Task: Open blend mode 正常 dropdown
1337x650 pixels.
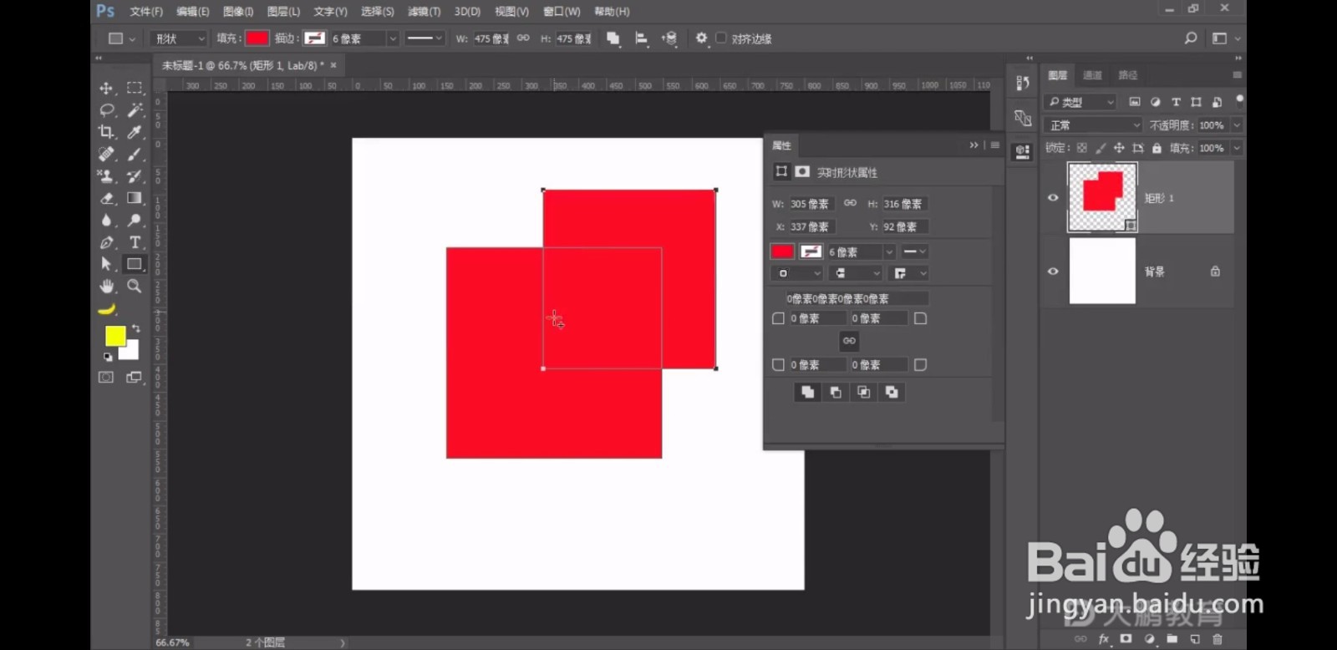Action: coord(1093,125)
